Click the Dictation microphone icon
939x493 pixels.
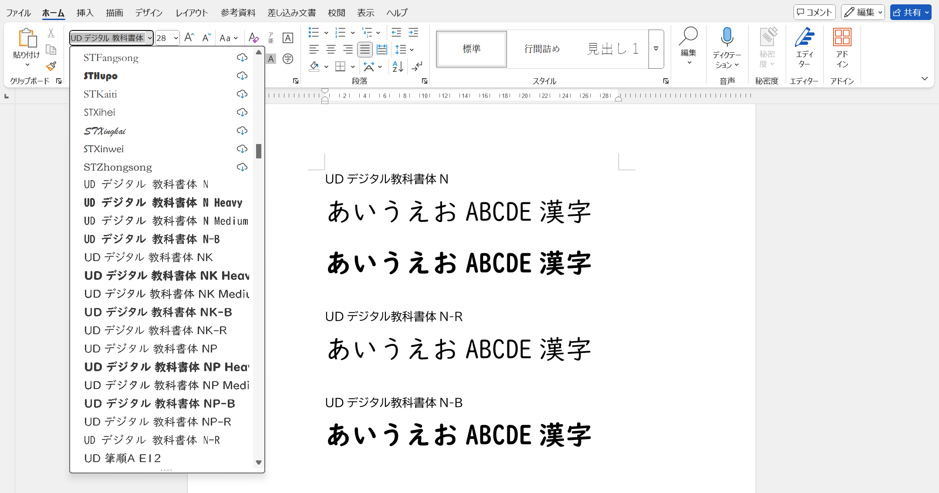(727, 37)
